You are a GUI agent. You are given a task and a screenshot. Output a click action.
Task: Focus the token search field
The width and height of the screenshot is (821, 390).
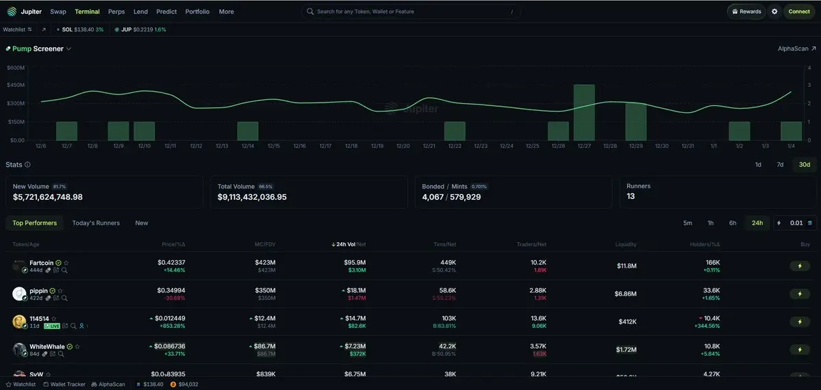click(411, 12)
